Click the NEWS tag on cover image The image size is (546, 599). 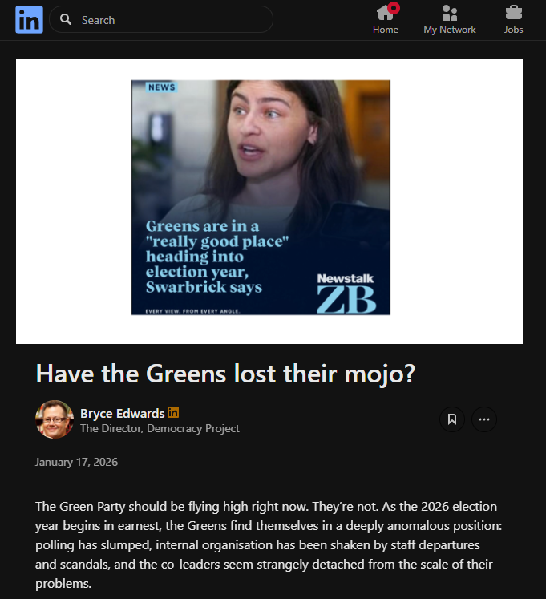pyautogui.click(x=161, y=87)
